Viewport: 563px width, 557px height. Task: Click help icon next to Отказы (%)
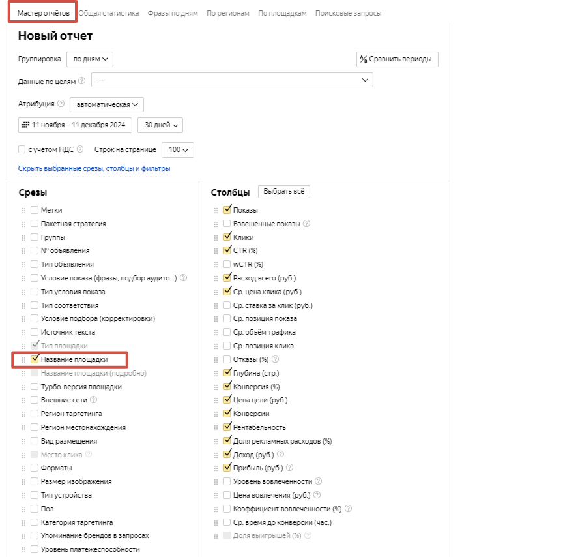click(x=275, y=359)
